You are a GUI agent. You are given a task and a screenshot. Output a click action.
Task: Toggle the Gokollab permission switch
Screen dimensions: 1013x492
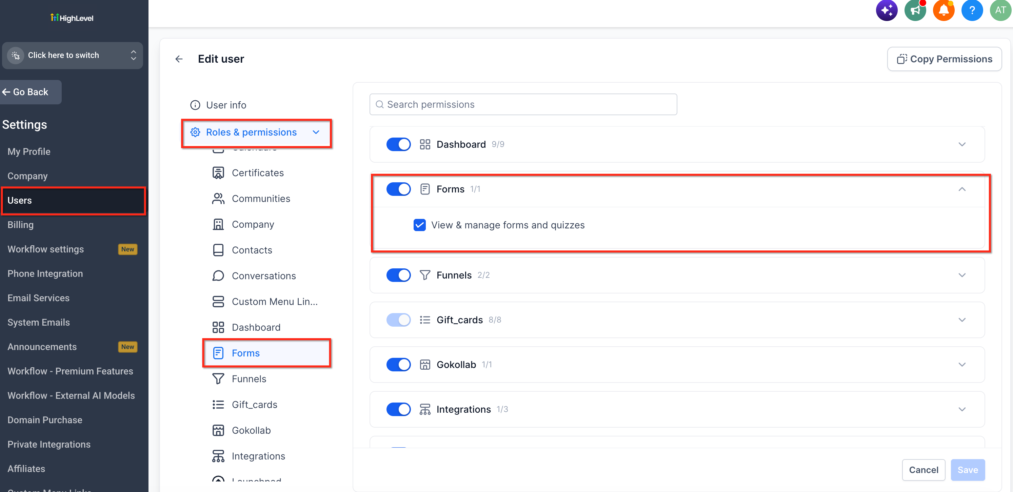[x=398, y=365]
